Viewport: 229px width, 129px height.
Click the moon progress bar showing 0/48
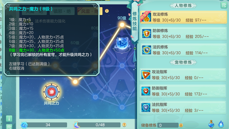[97, 125]
